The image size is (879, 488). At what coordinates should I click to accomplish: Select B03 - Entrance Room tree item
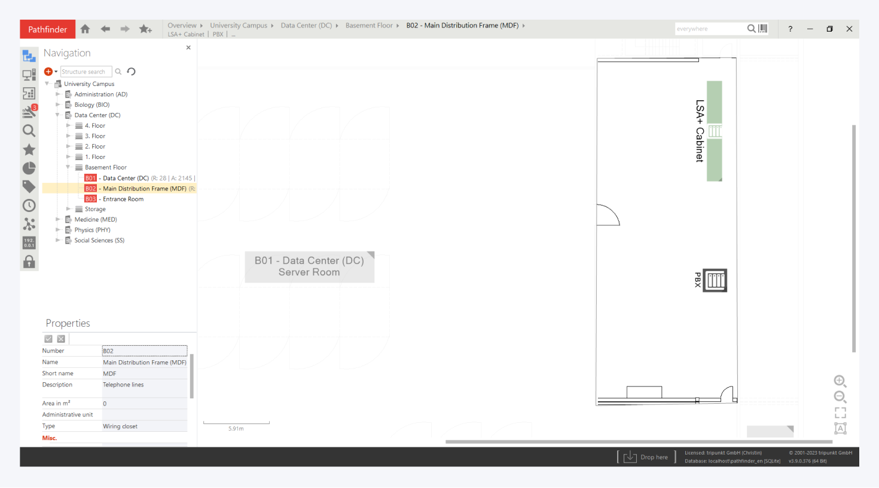tap(123, 199)
